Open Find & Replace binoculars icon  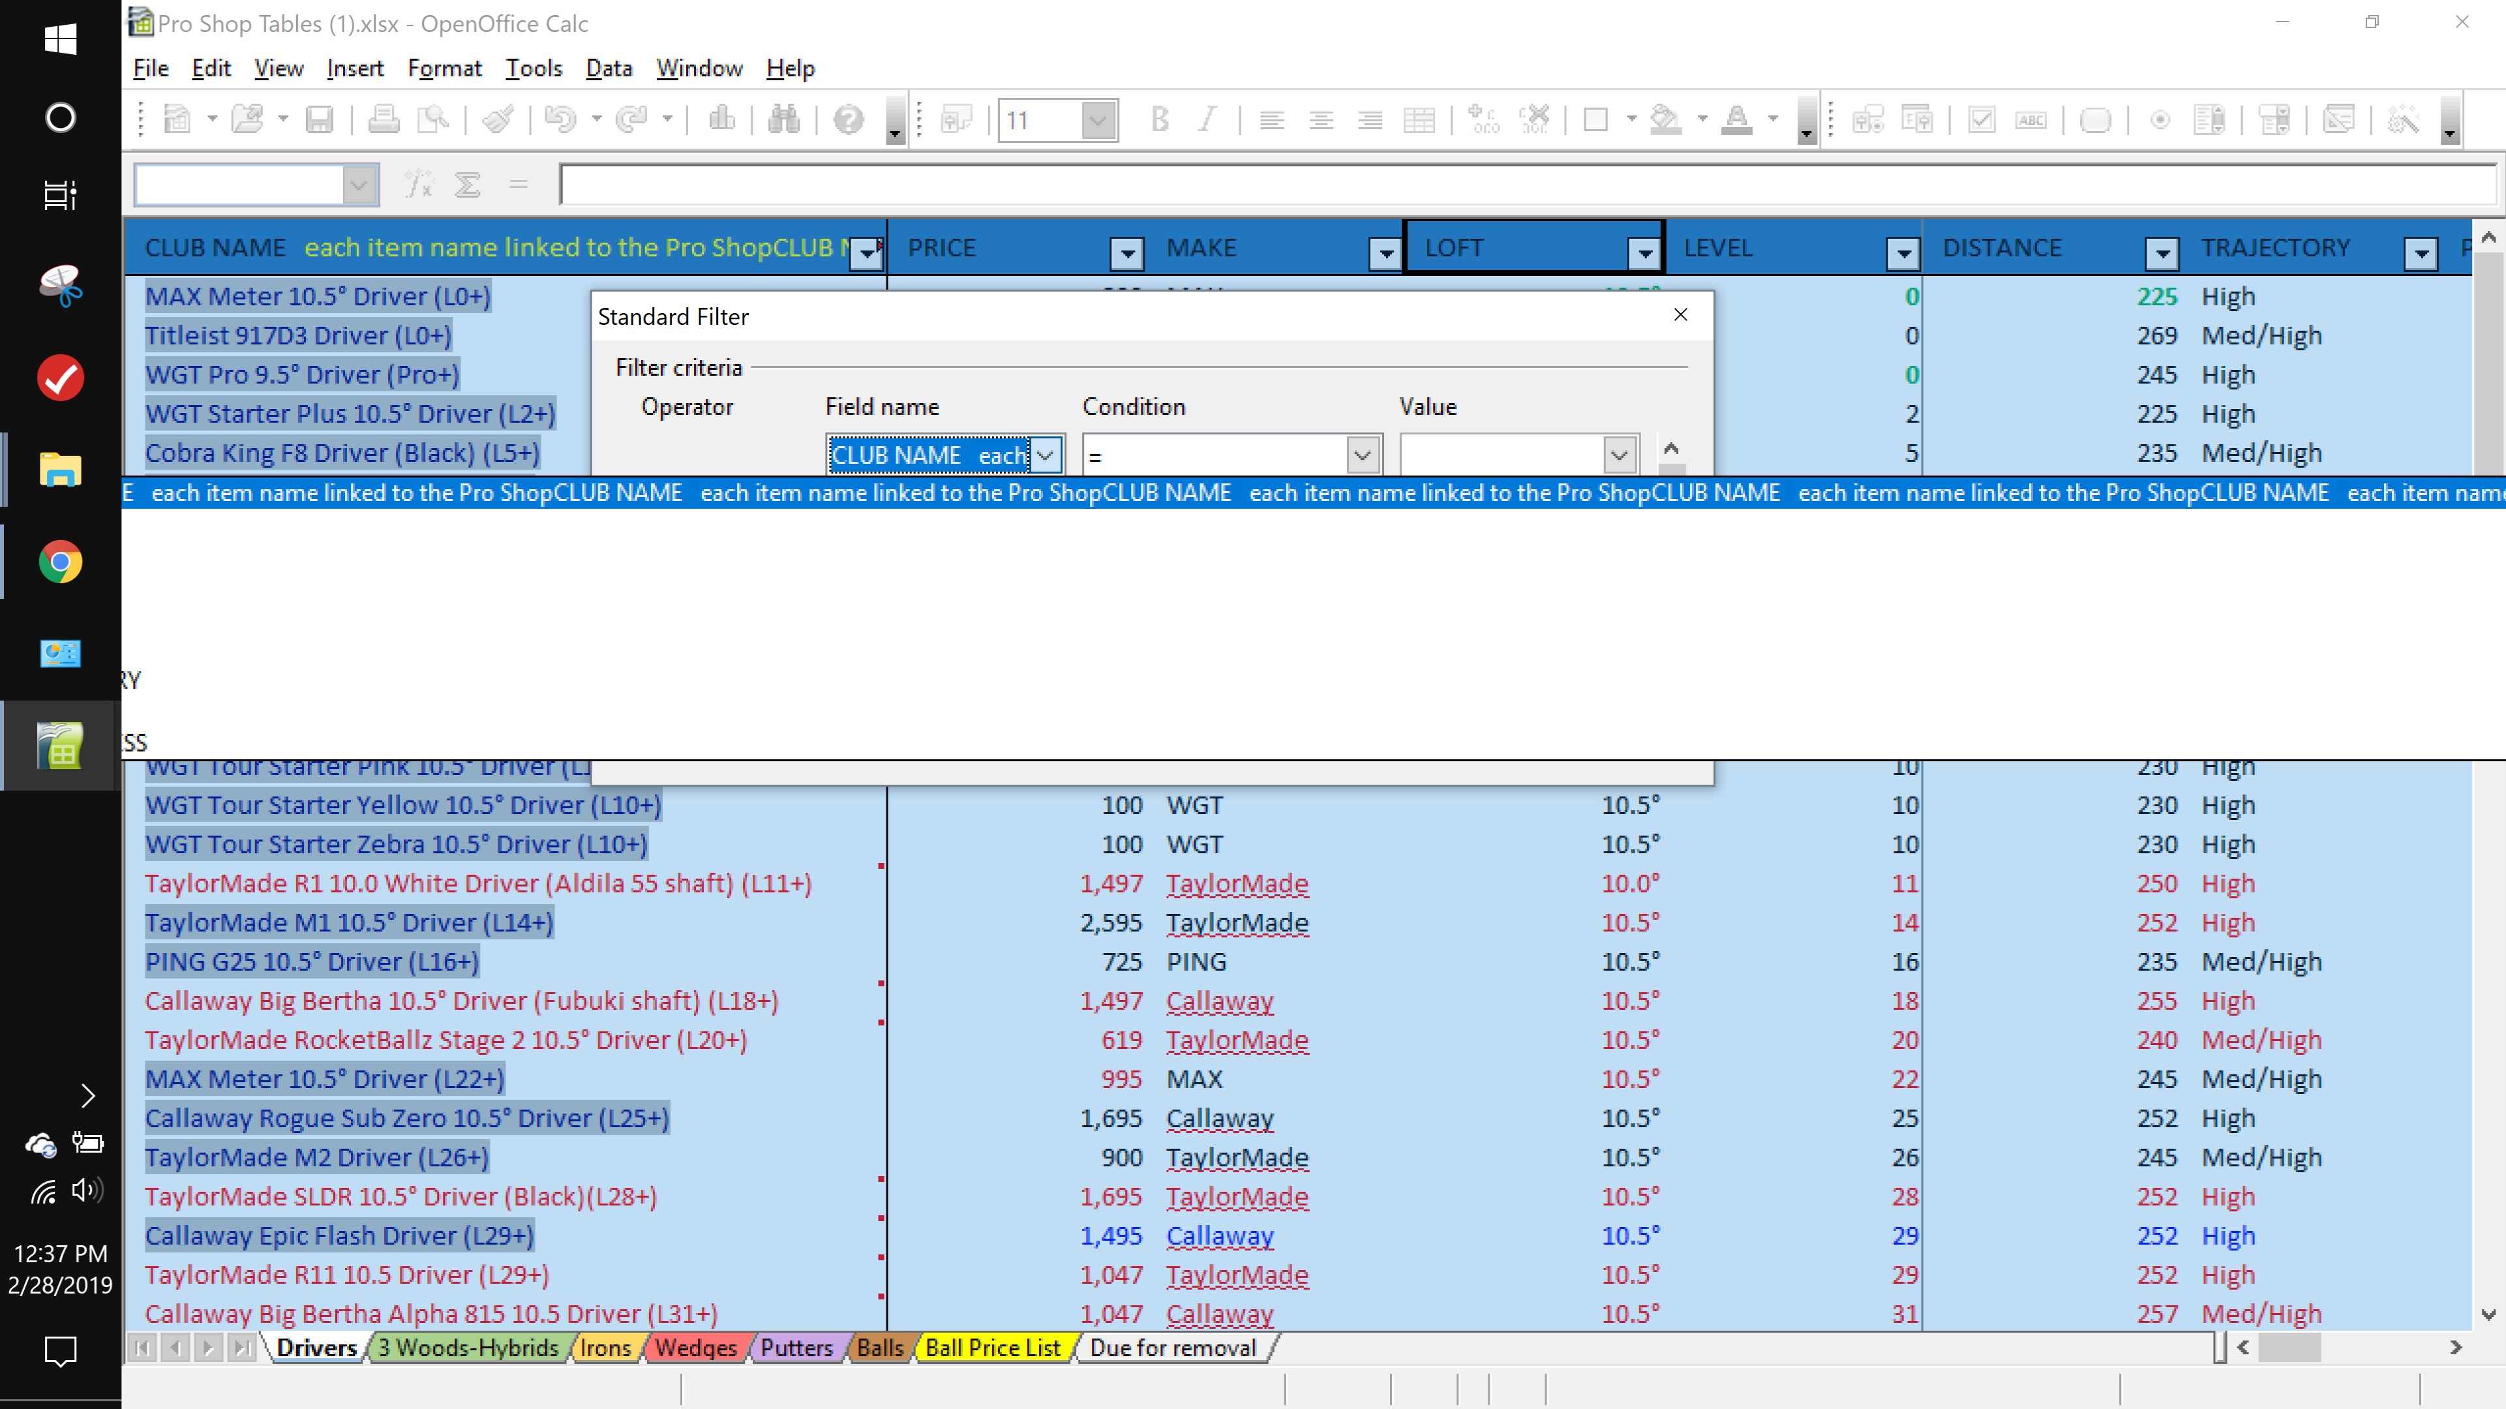pos(784,119)
